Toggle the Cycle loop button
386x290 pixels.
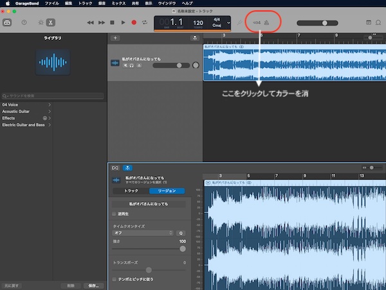(x=145, y=22)
